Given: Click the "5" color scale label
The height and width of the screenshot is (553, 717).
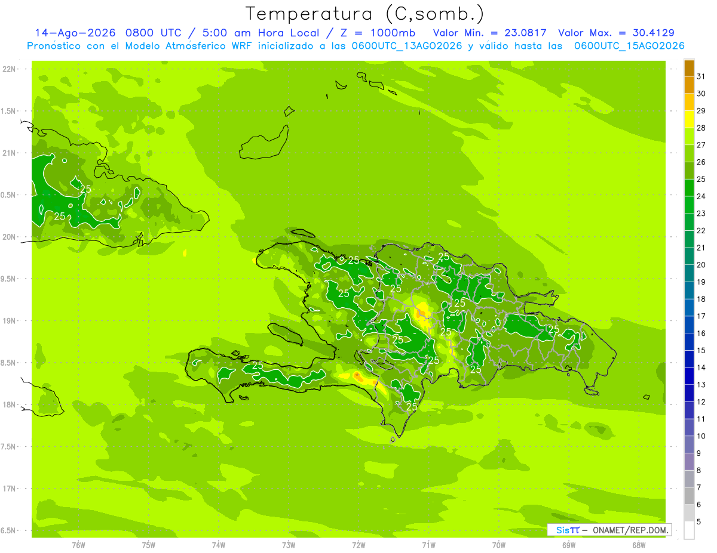Looking at the screenshot, I should (699, 521).
